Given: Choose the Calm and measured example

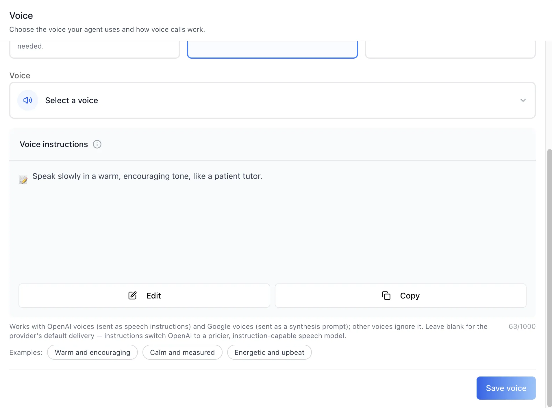Looking at the screenshot, I should [182, 352].
